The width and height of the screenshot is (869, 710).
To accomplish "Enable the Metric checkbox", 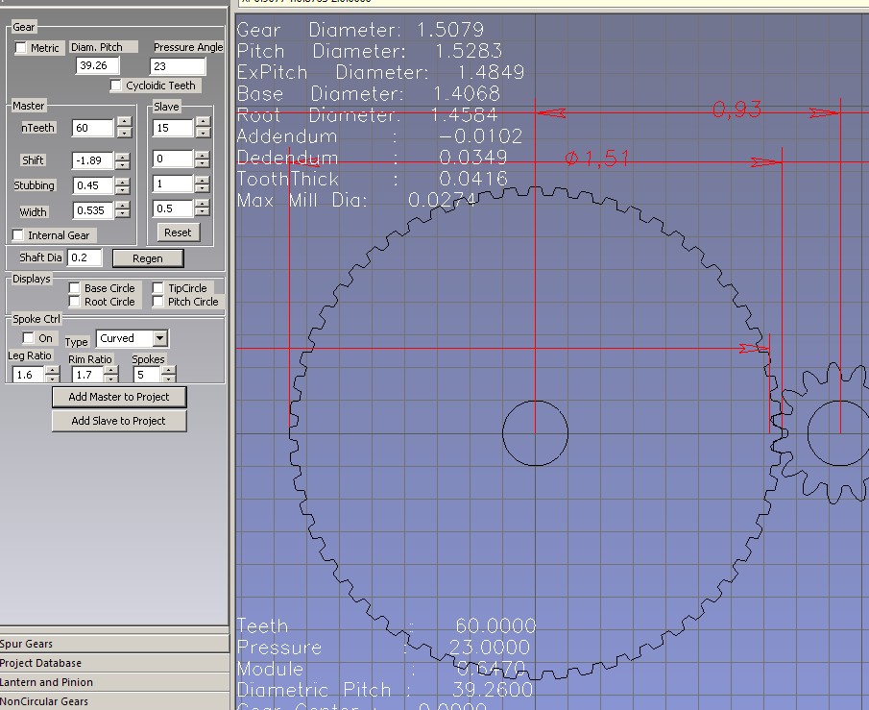I will [22, 48].
